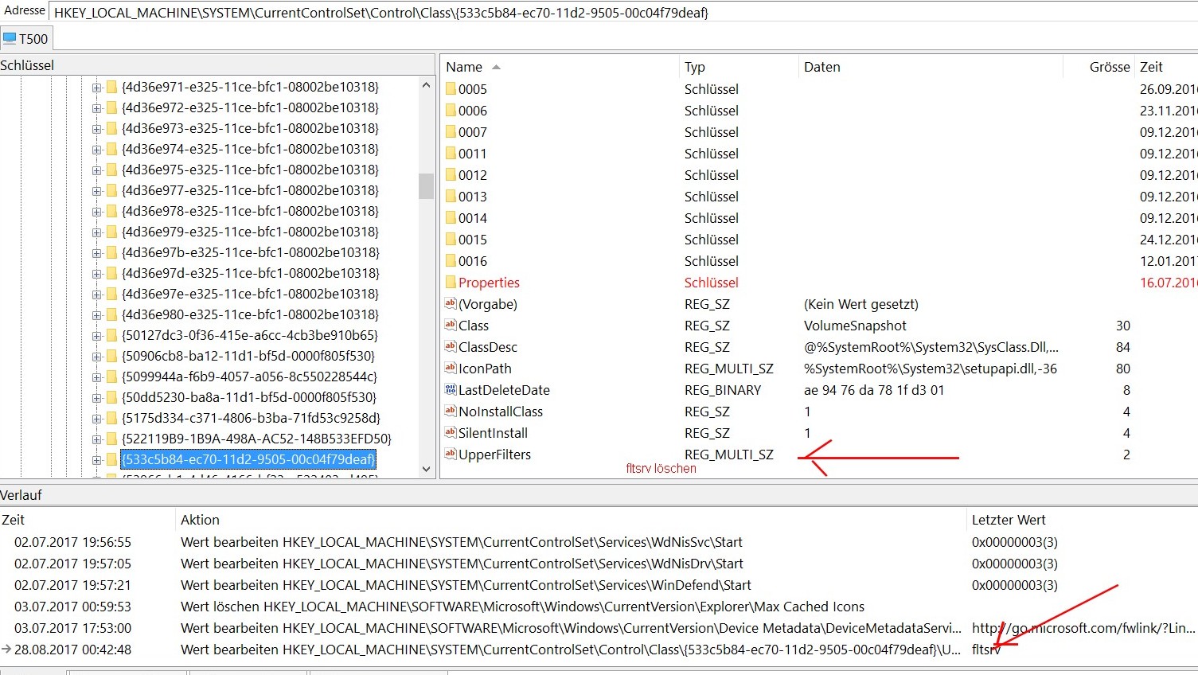Click the Letzter Wert column header

[1083, 520]
